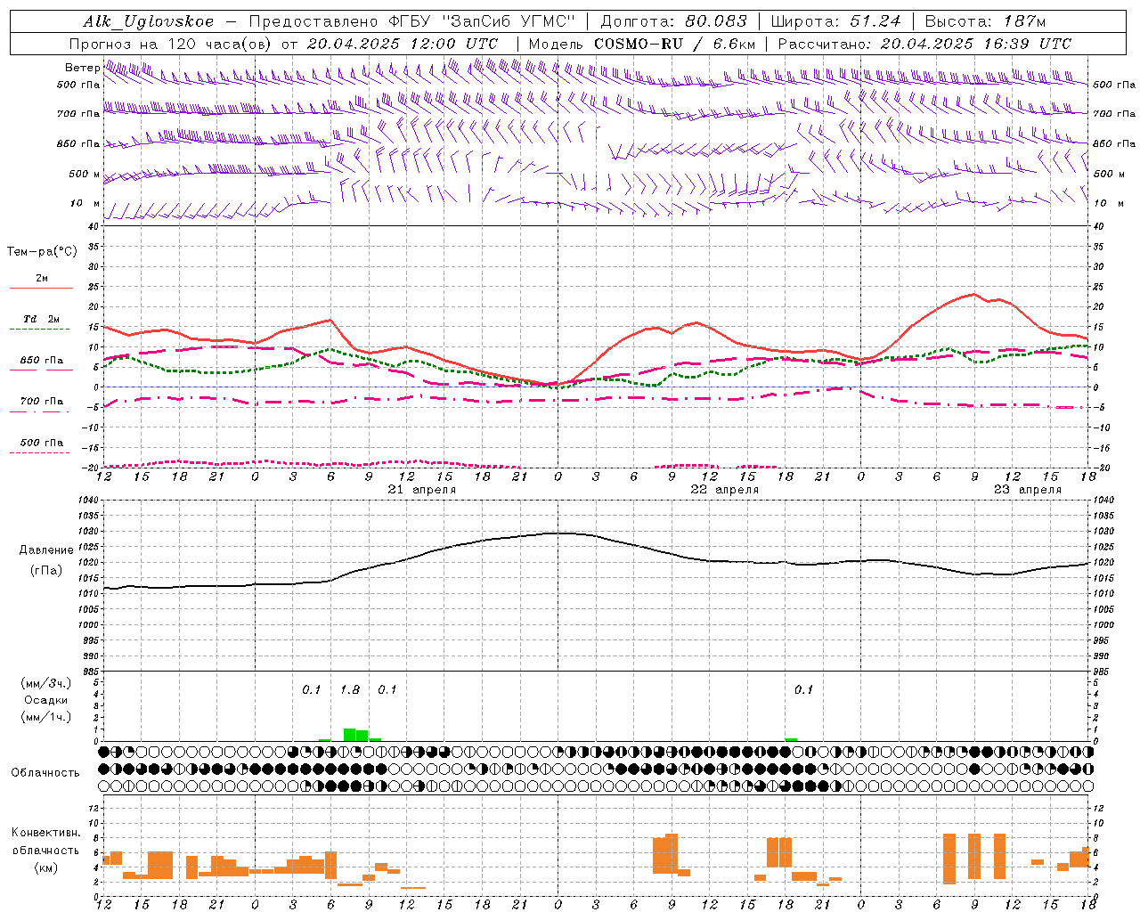Click the 'Высота: 187м' header field
The height and width of the screenshot is (912, 1140).
(985, 21)
